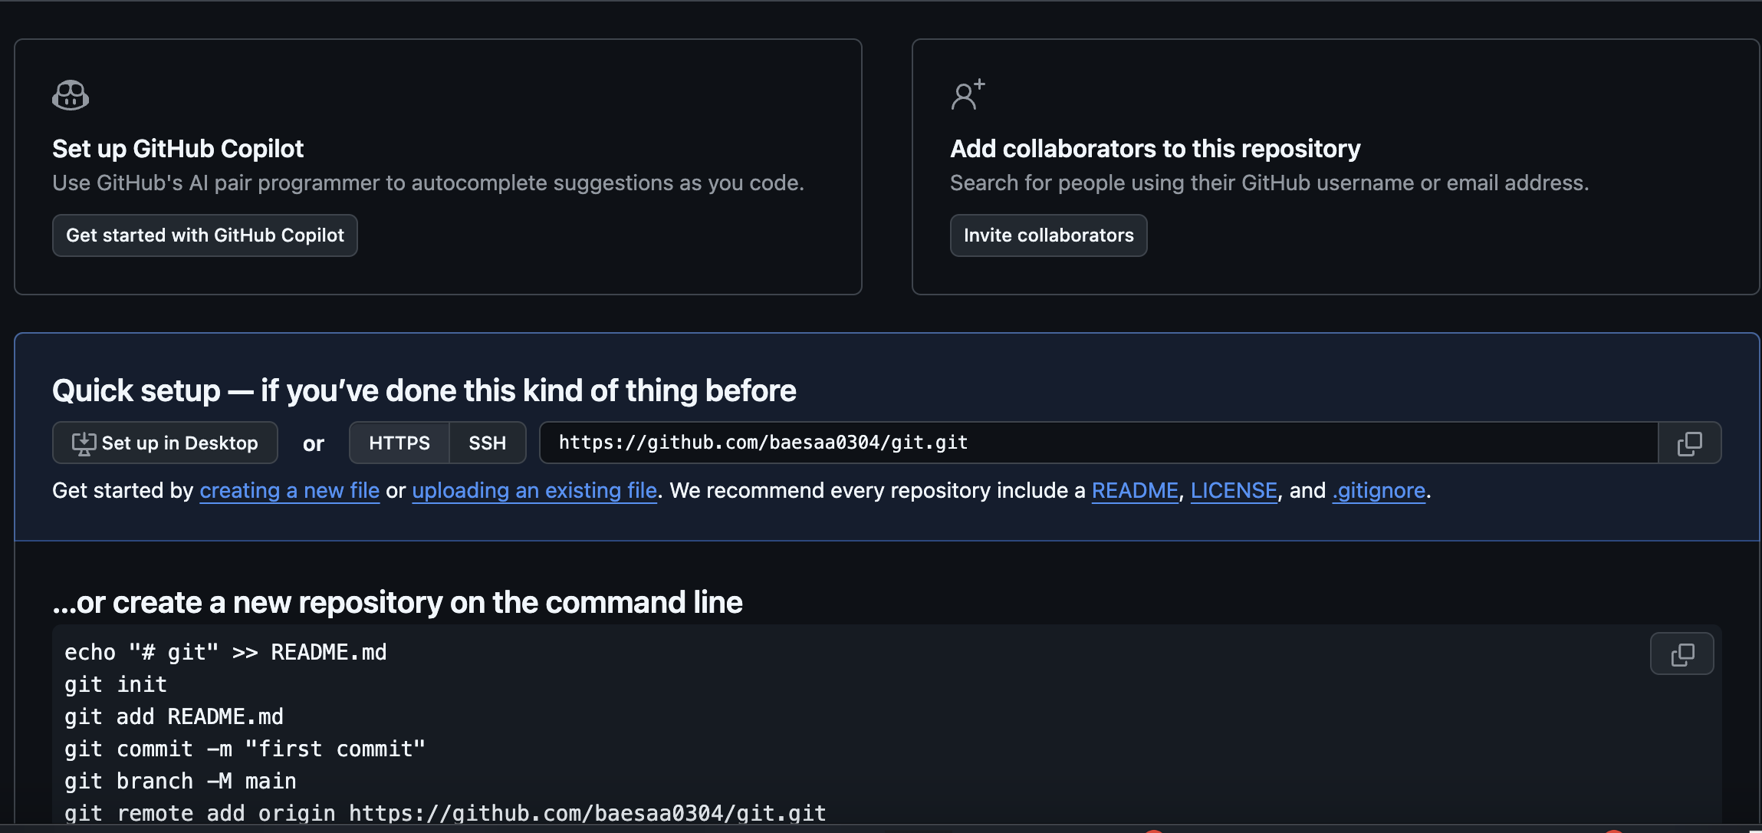This screenshot has height=833, width=1762.
Task: Select the HTTPS protocol option
Action: click(x=399, y=443)
